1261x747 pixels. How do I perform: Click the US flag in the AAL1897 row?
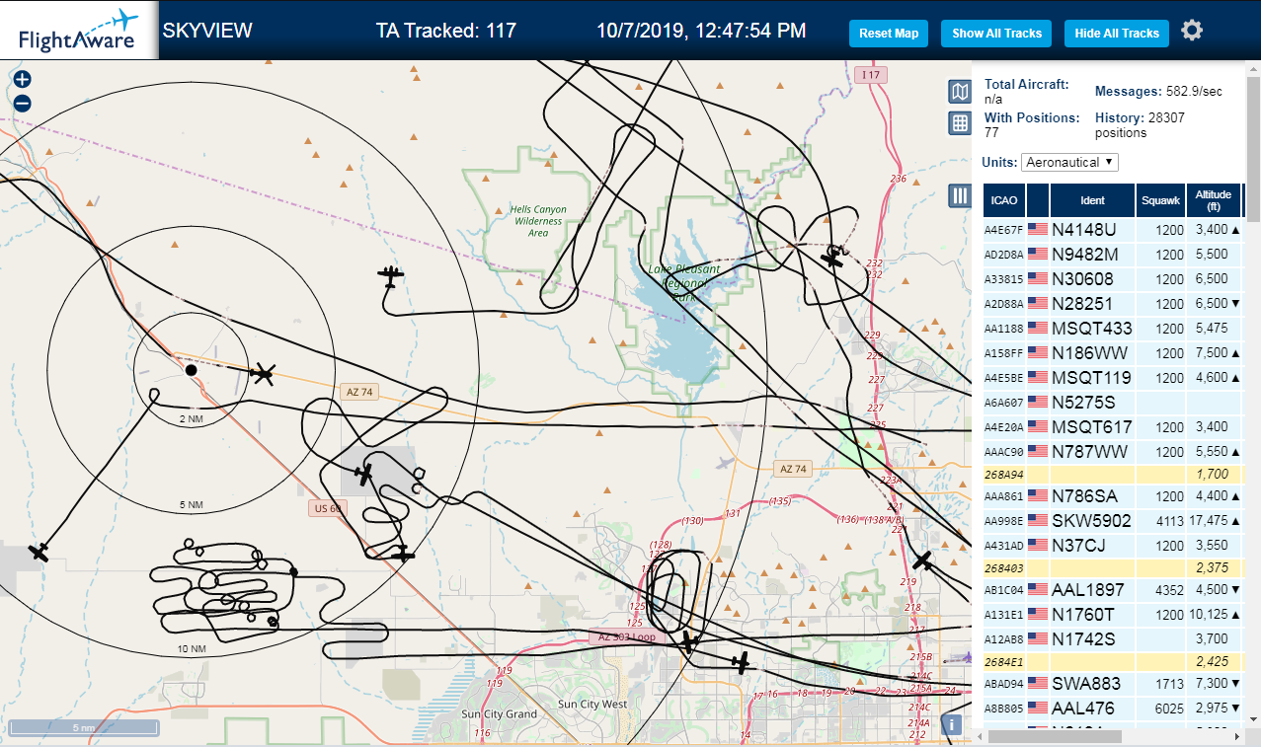tap(1037, 590)
